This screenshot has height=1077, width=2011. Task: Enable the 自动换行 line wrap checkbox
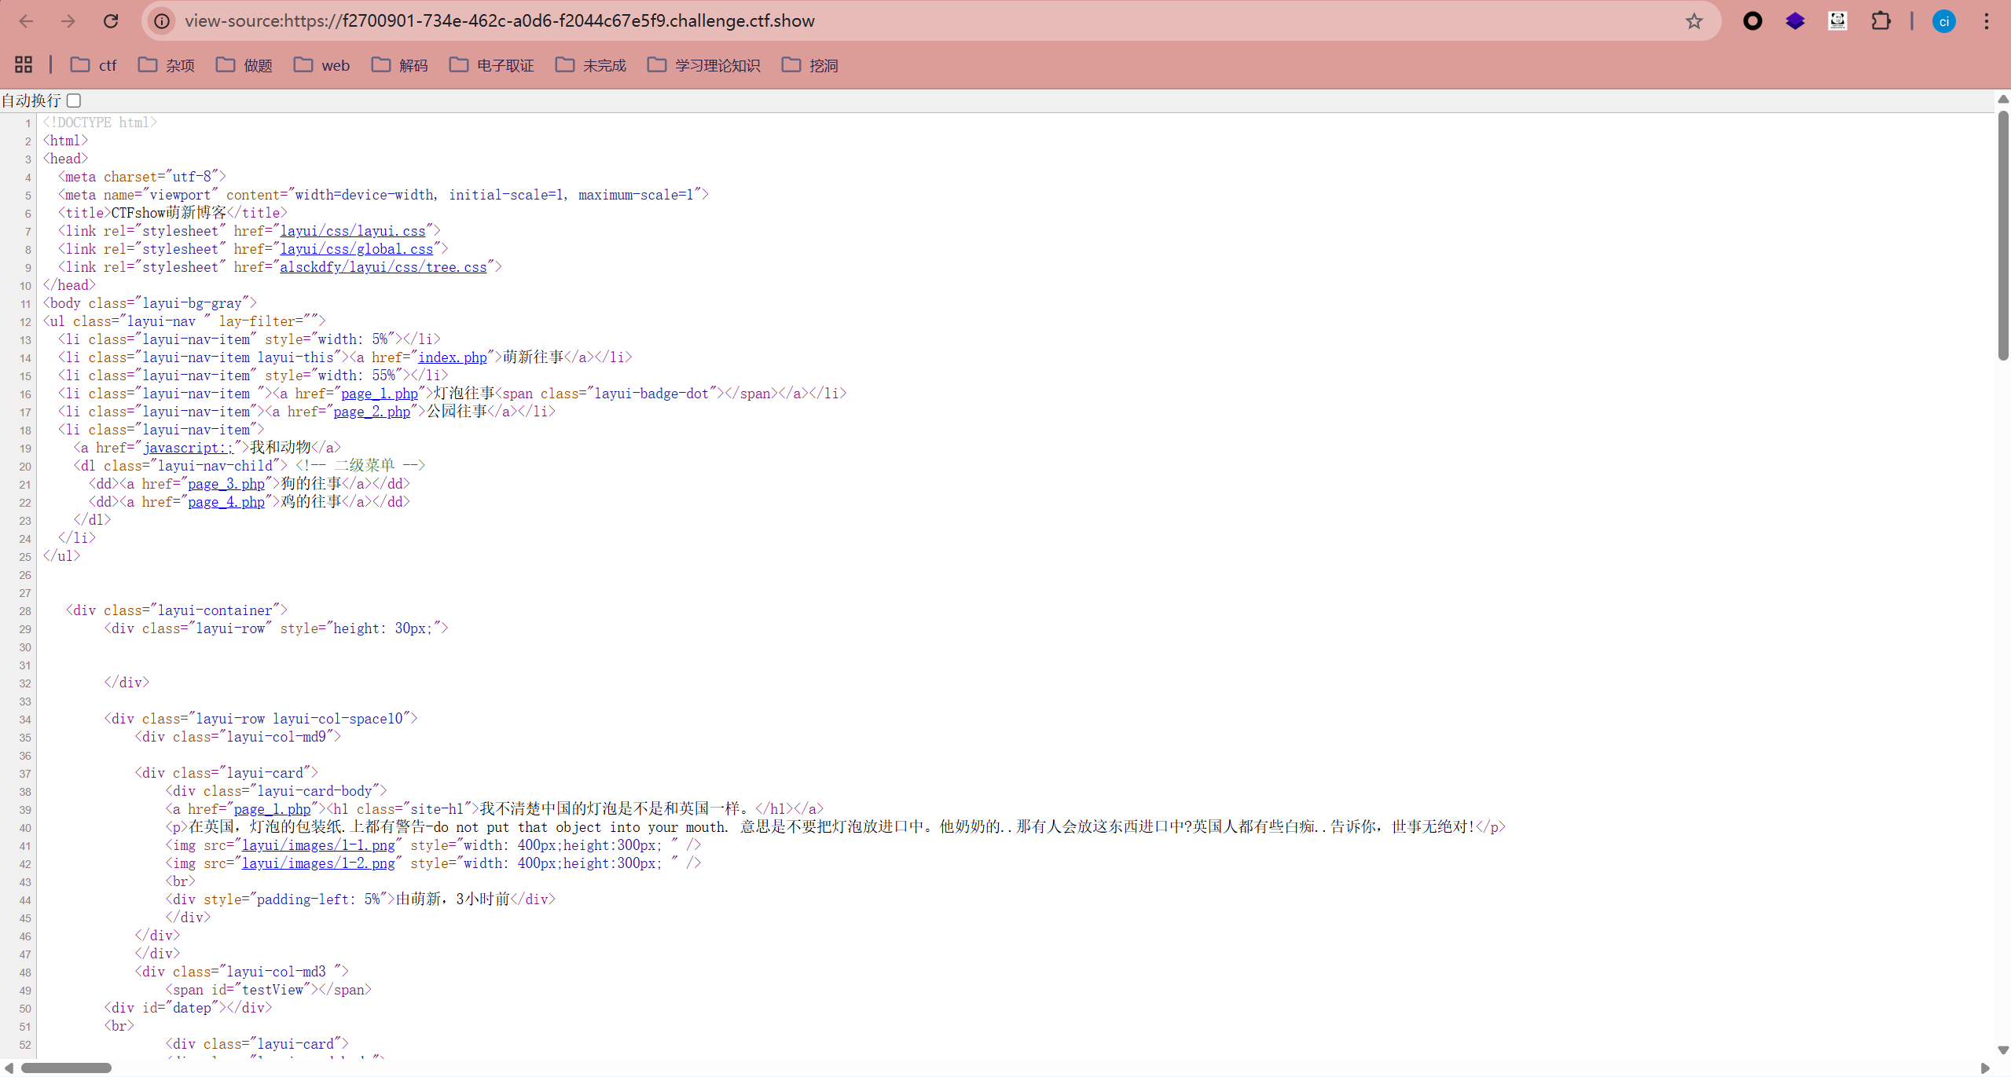74,101
